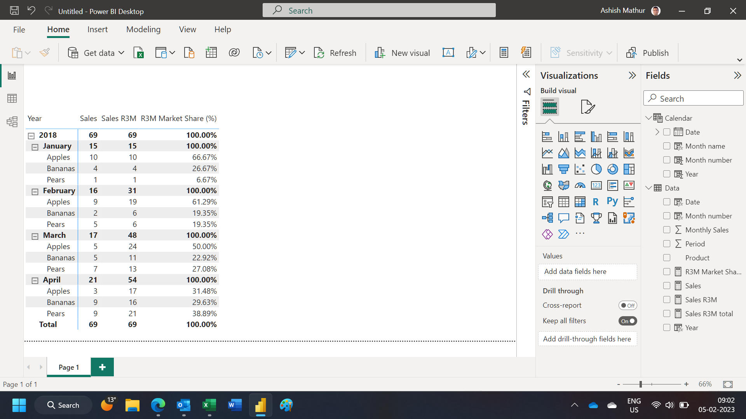Click the Undo icon in title bar
The height and width of the screenshot is (419, 746).
point(31,10)
